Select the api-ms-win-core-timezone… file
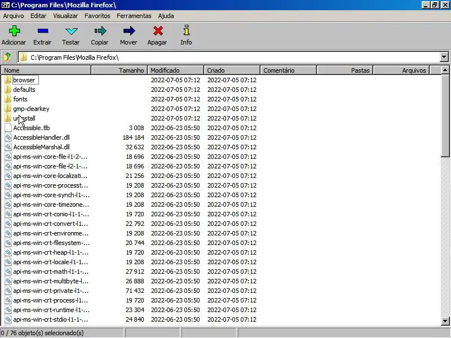Image resolution: width=451 pixels, height=338 pixels. (x=51, y=204)
